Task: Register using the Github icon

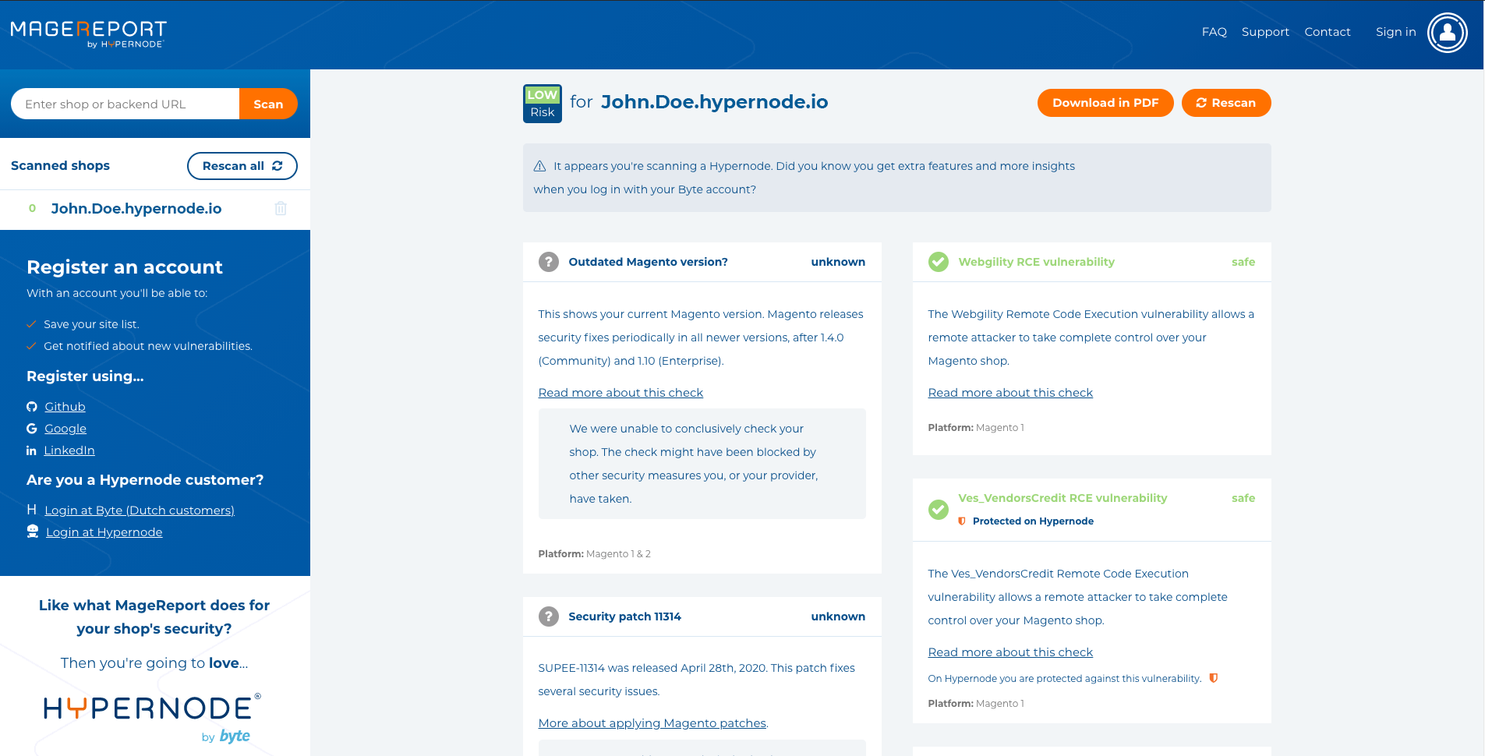Action: coord(31,406)
